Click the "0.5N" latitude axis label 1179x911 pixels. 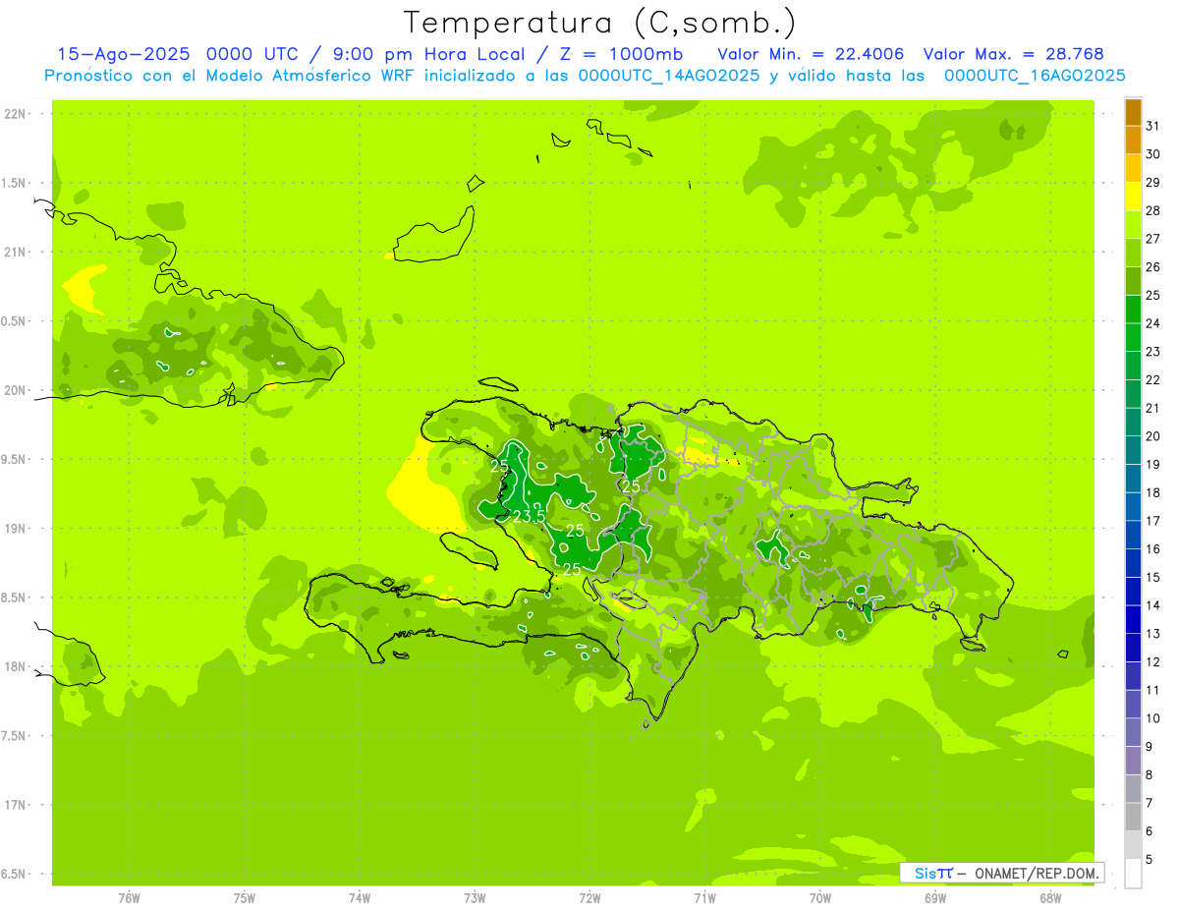14,321
